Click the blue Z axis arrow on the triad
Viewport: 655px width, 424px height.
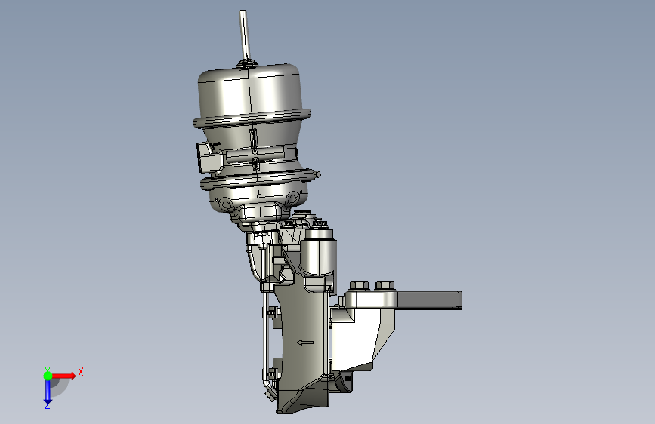coord(48,392)
